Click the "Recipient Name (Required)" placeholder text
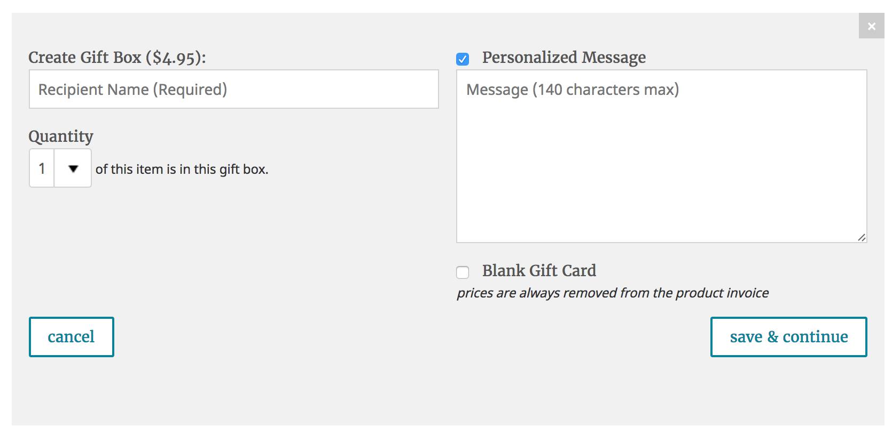The width and height of the screenshot is (892, 434). point(132,90)
